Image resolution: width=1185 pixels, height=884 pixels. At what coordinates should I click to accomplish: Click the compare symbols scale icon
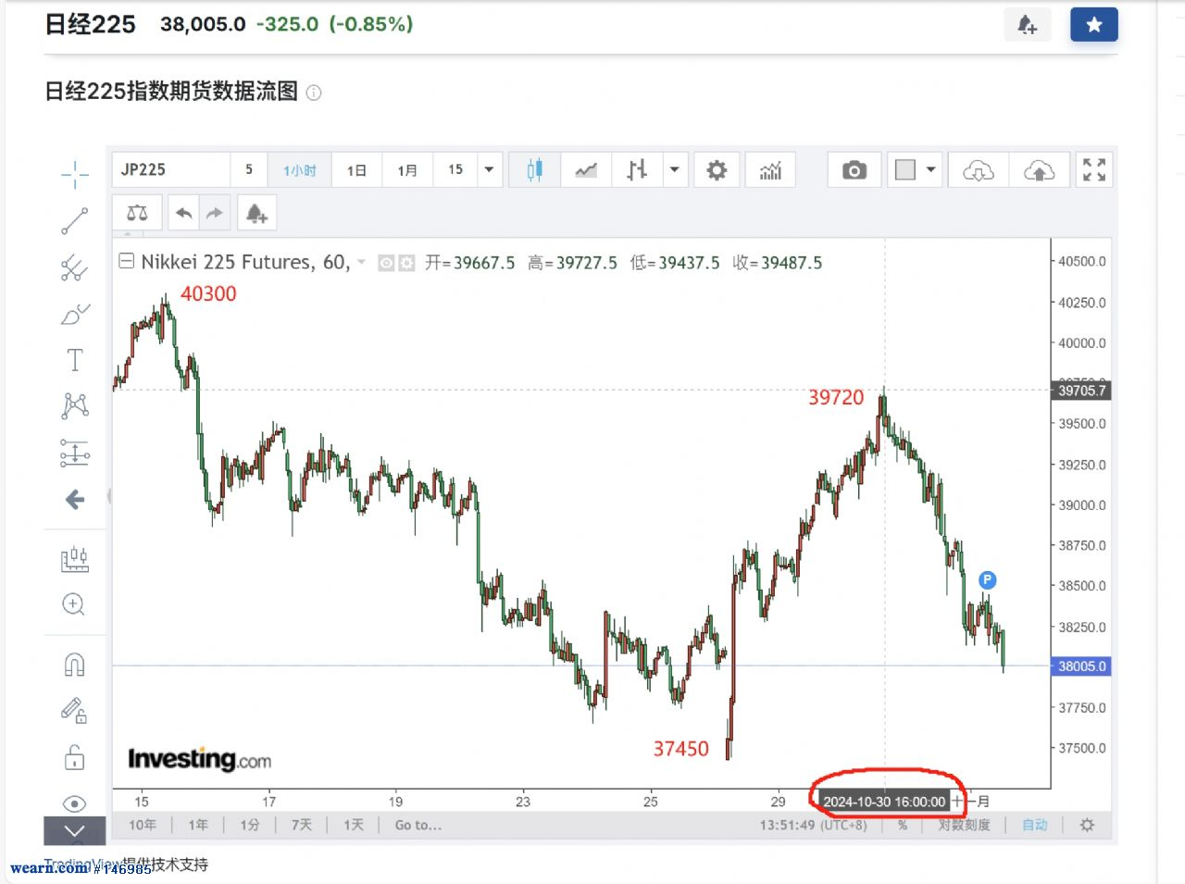(137, 214)
